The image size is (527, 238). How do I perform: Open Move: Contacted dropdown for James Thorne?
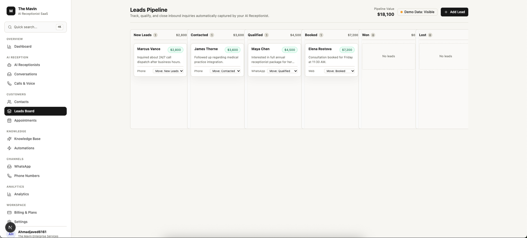pos(225,71)
